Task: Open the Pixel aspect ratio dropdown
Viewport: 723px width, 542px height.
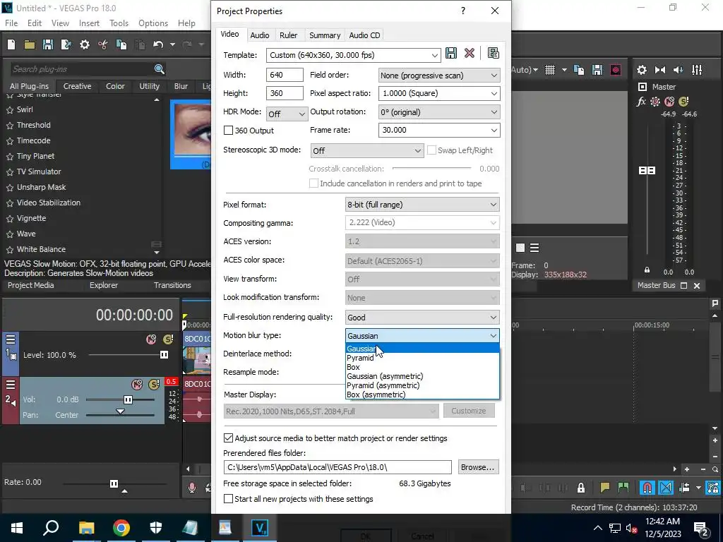Action: pyautogui.click(x=494, y=94)
